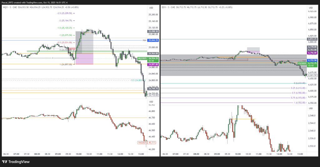Open the USD currency selector on ES chart

pyautogui.click(x=310, y=8)
